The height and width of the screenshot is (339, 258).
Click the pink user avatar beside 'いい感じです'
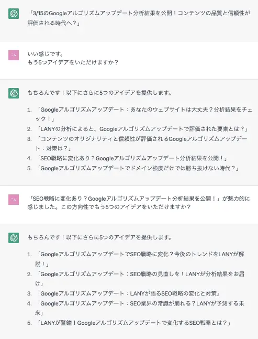pos(14,55)
